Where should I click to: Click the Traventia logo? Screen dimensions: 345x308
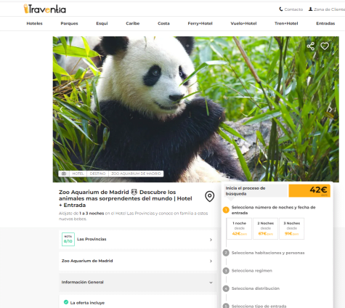coord(45,9)
